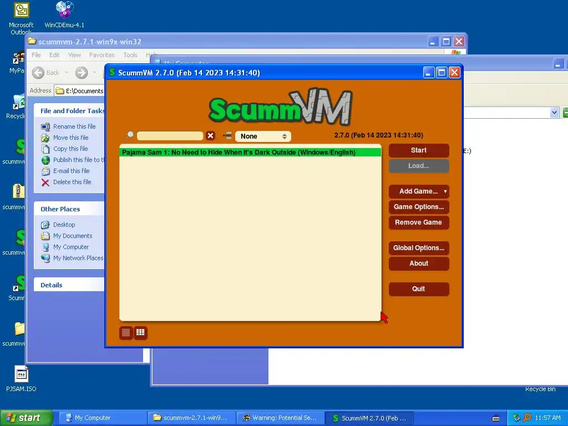This screenshot has height=426, width=568.
Task: Open the About dialog
Action: point(419,263)
